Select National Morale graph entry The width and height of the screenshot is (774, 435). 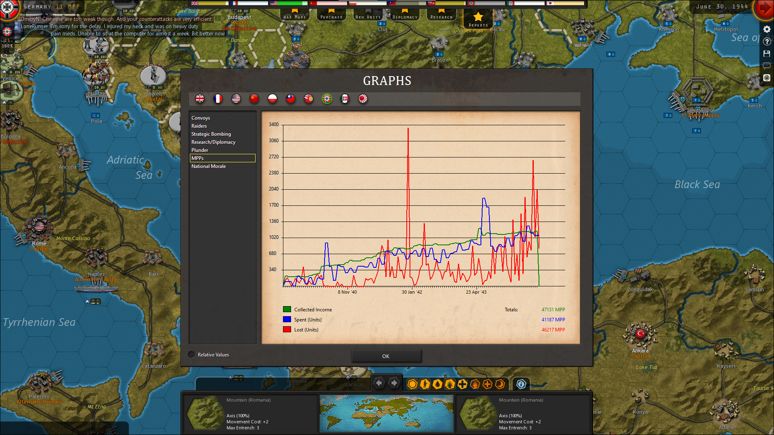pyautogui.click(x=208, y=166)
